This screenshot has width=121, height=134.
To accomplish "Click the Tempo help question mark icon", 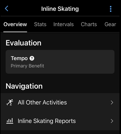I will click(32, 58).
